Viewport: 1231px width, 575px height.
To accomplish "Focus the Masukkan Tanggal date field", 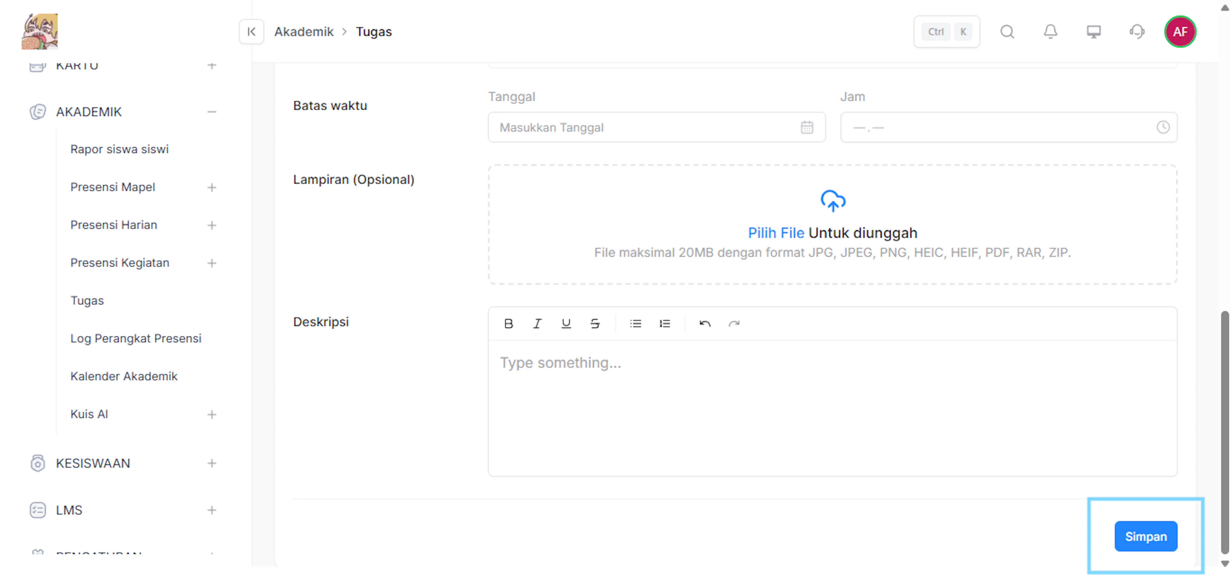I will tap(657, 127).
